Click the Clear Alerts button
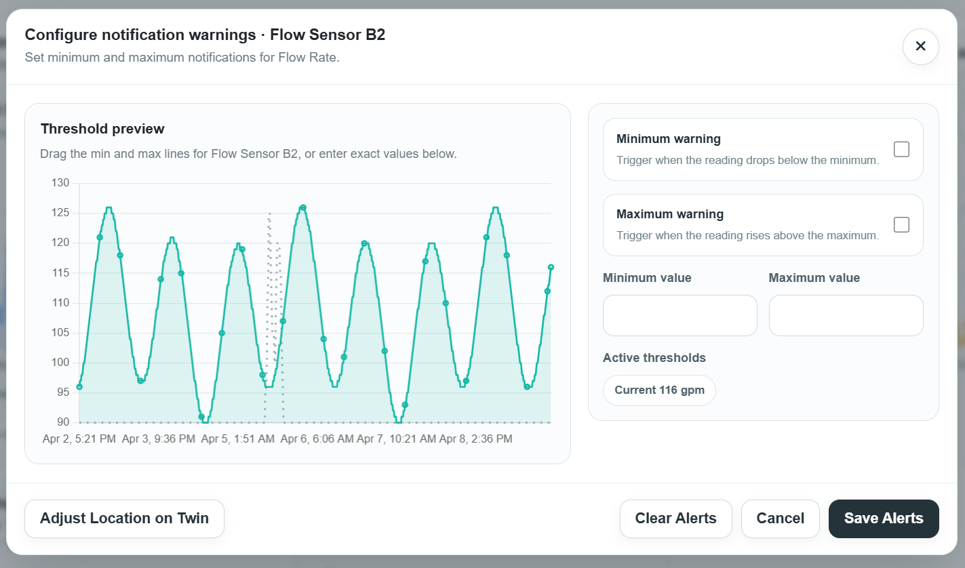Image resolution: width=965 pixels, height=568 pixels. tap(675, 519)
